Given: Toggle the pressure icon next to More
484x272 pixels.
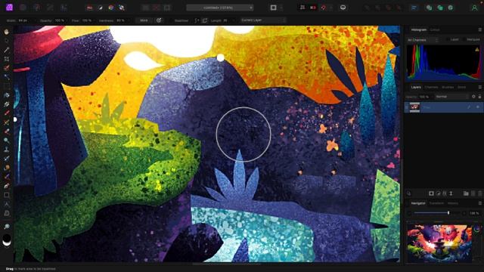Looking at the screenshot, I should 159,20.
